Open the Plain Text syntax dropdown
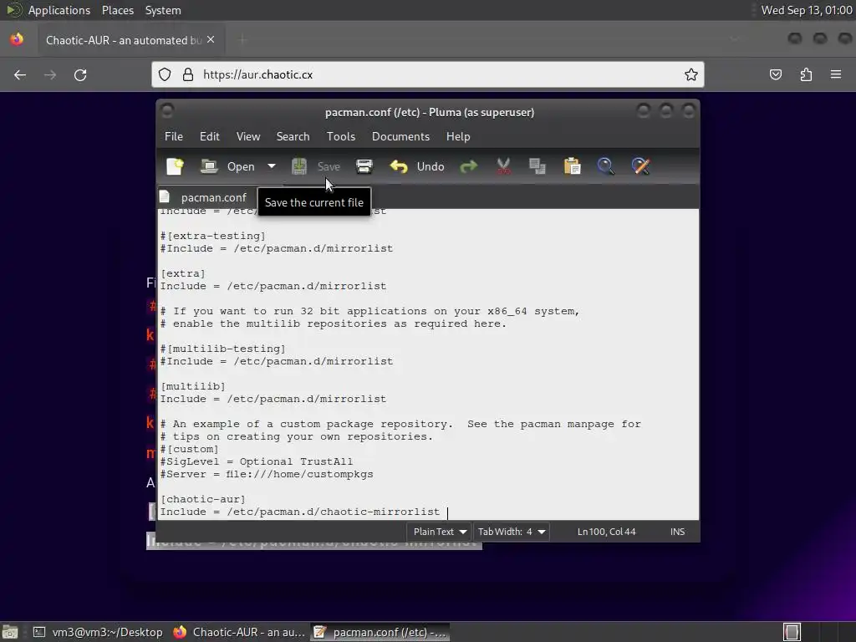This screenshot has width=856, height=642. [440, 532]
